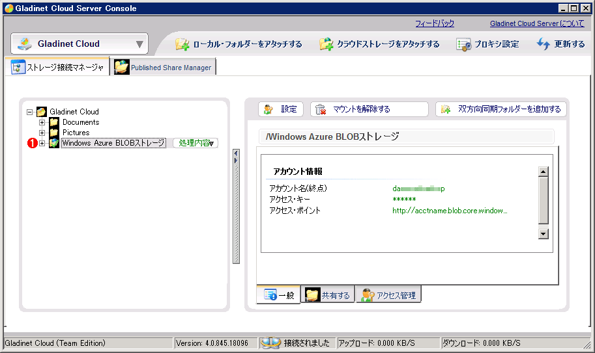Click the Gladinet Cloud dropdown drive icon
Image resolution: width=595 pixels, height=353 pixels.
[x=25, y=44]
